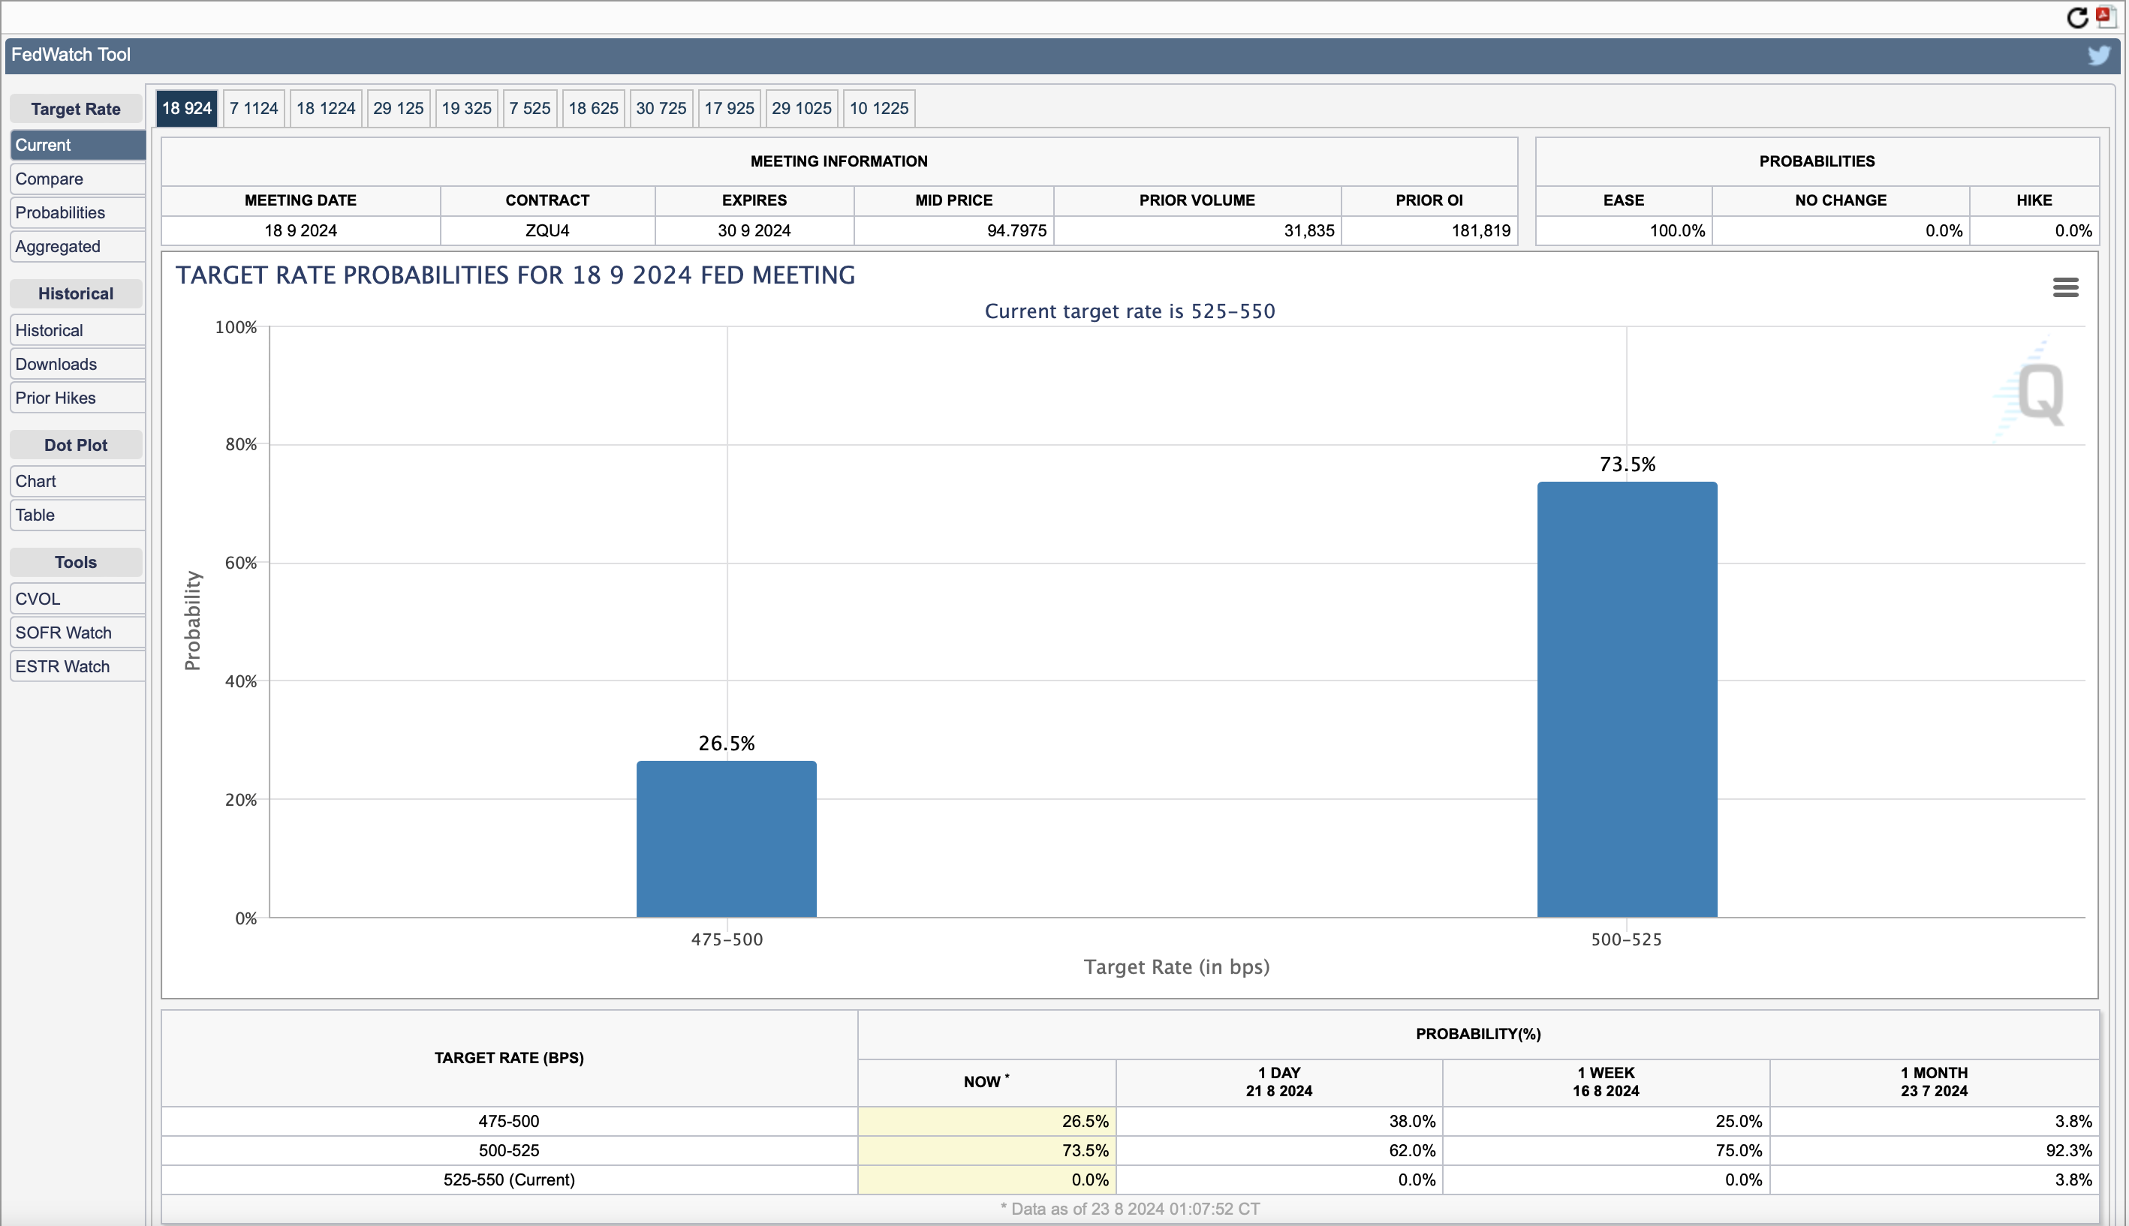Click contract cell ZQU4

(x=547, y=230)
